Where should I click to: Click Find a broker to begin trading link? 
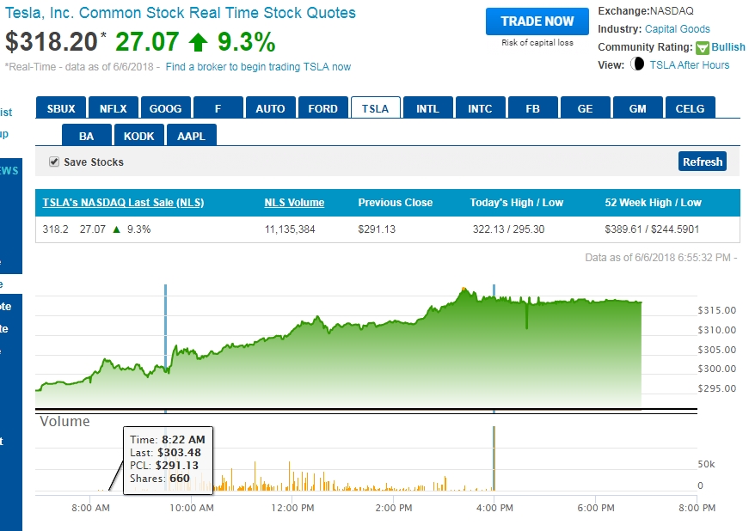[x=258, y=67]
